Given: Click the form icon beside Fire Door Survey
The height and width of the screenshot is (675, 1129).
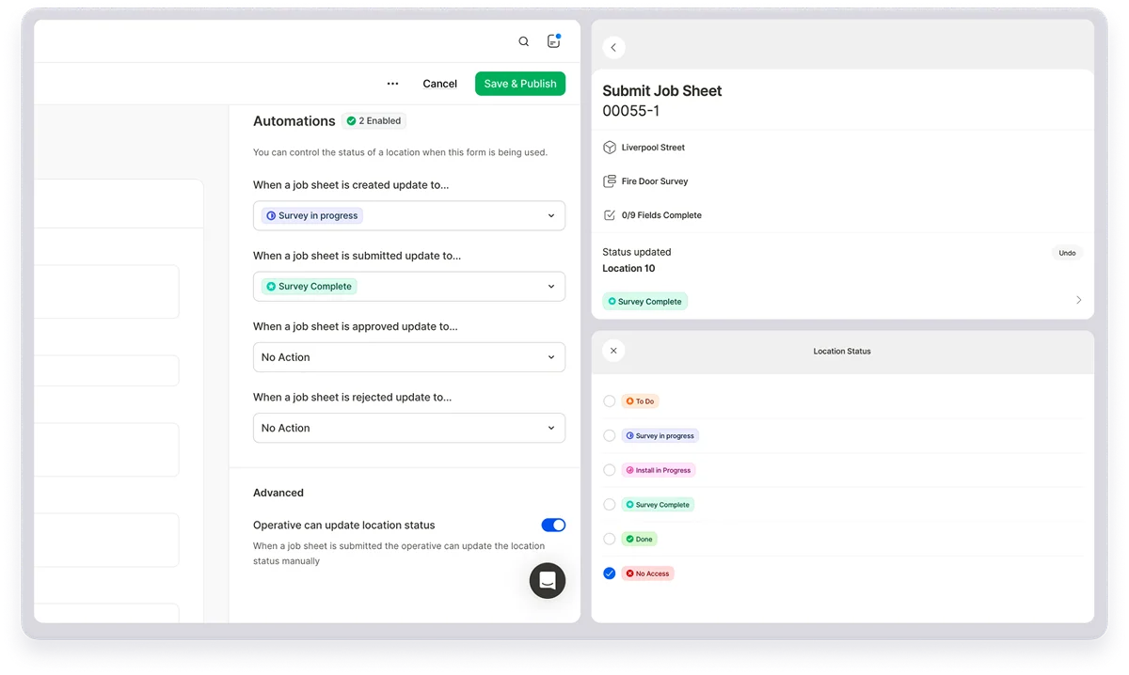Looking at the screenshot, I should (610, 181).
